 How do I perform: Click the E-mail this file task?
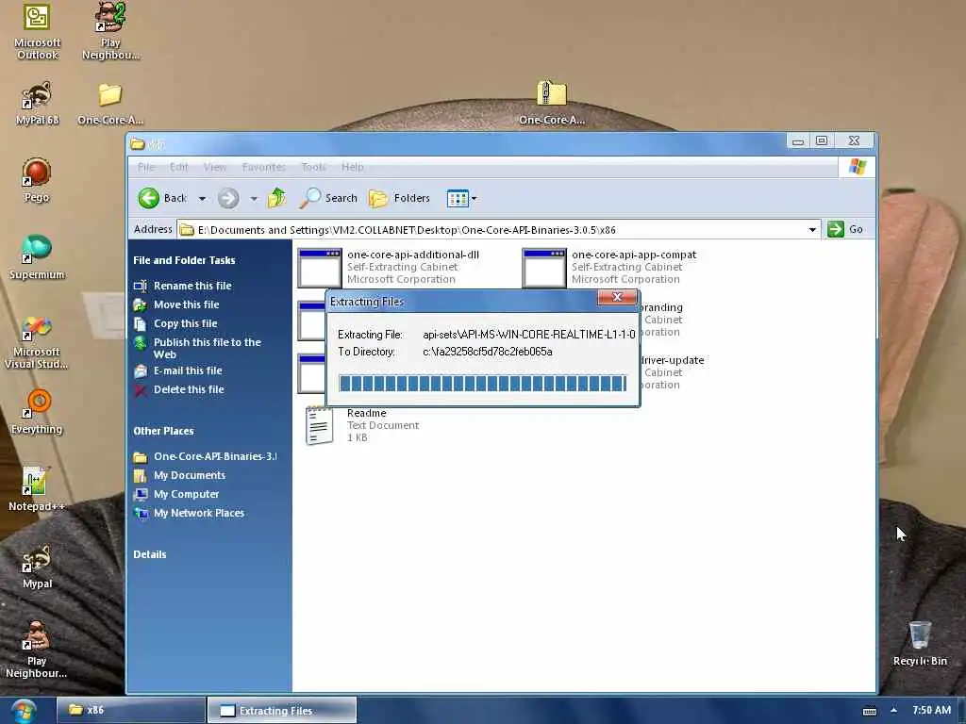pos(188,370)
